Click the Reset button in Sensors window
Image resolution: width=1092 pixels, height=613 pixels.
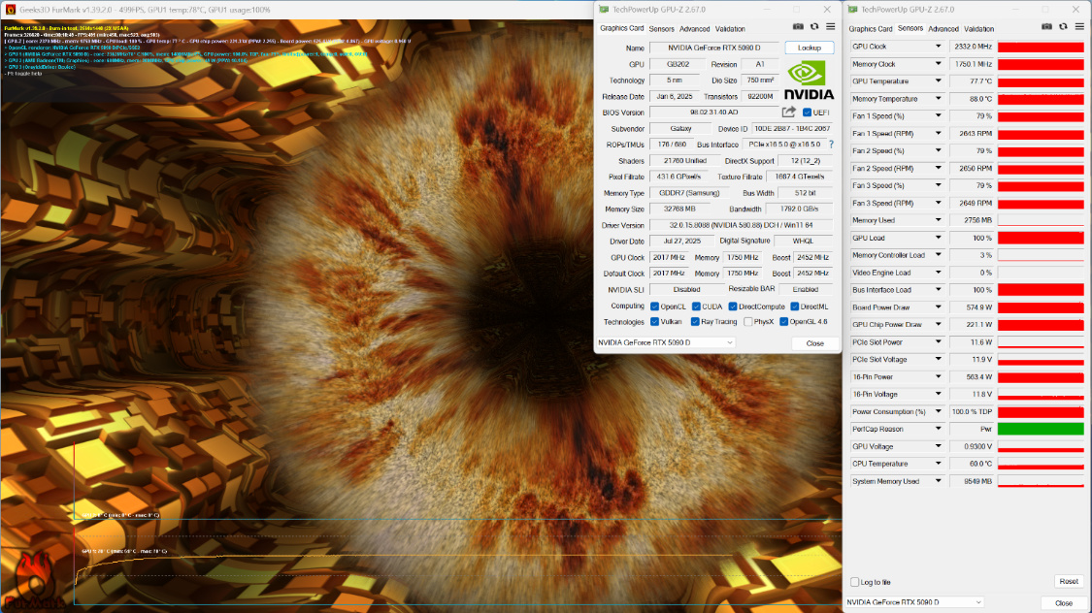(x=1069, y=582)
